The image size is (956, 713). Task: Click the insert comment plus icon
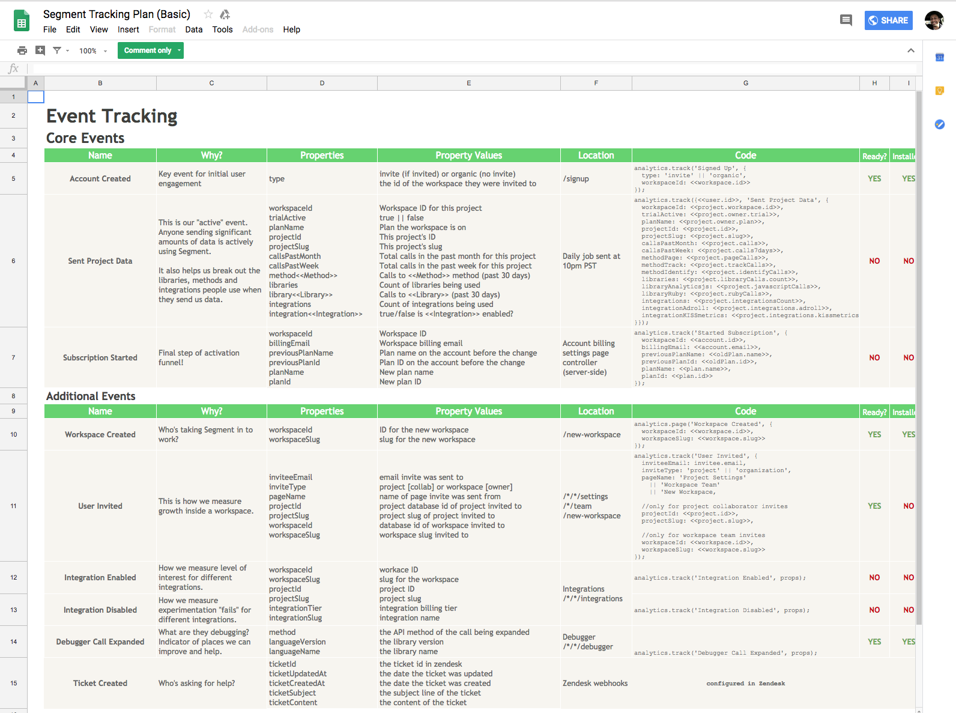tap(40, 50)
